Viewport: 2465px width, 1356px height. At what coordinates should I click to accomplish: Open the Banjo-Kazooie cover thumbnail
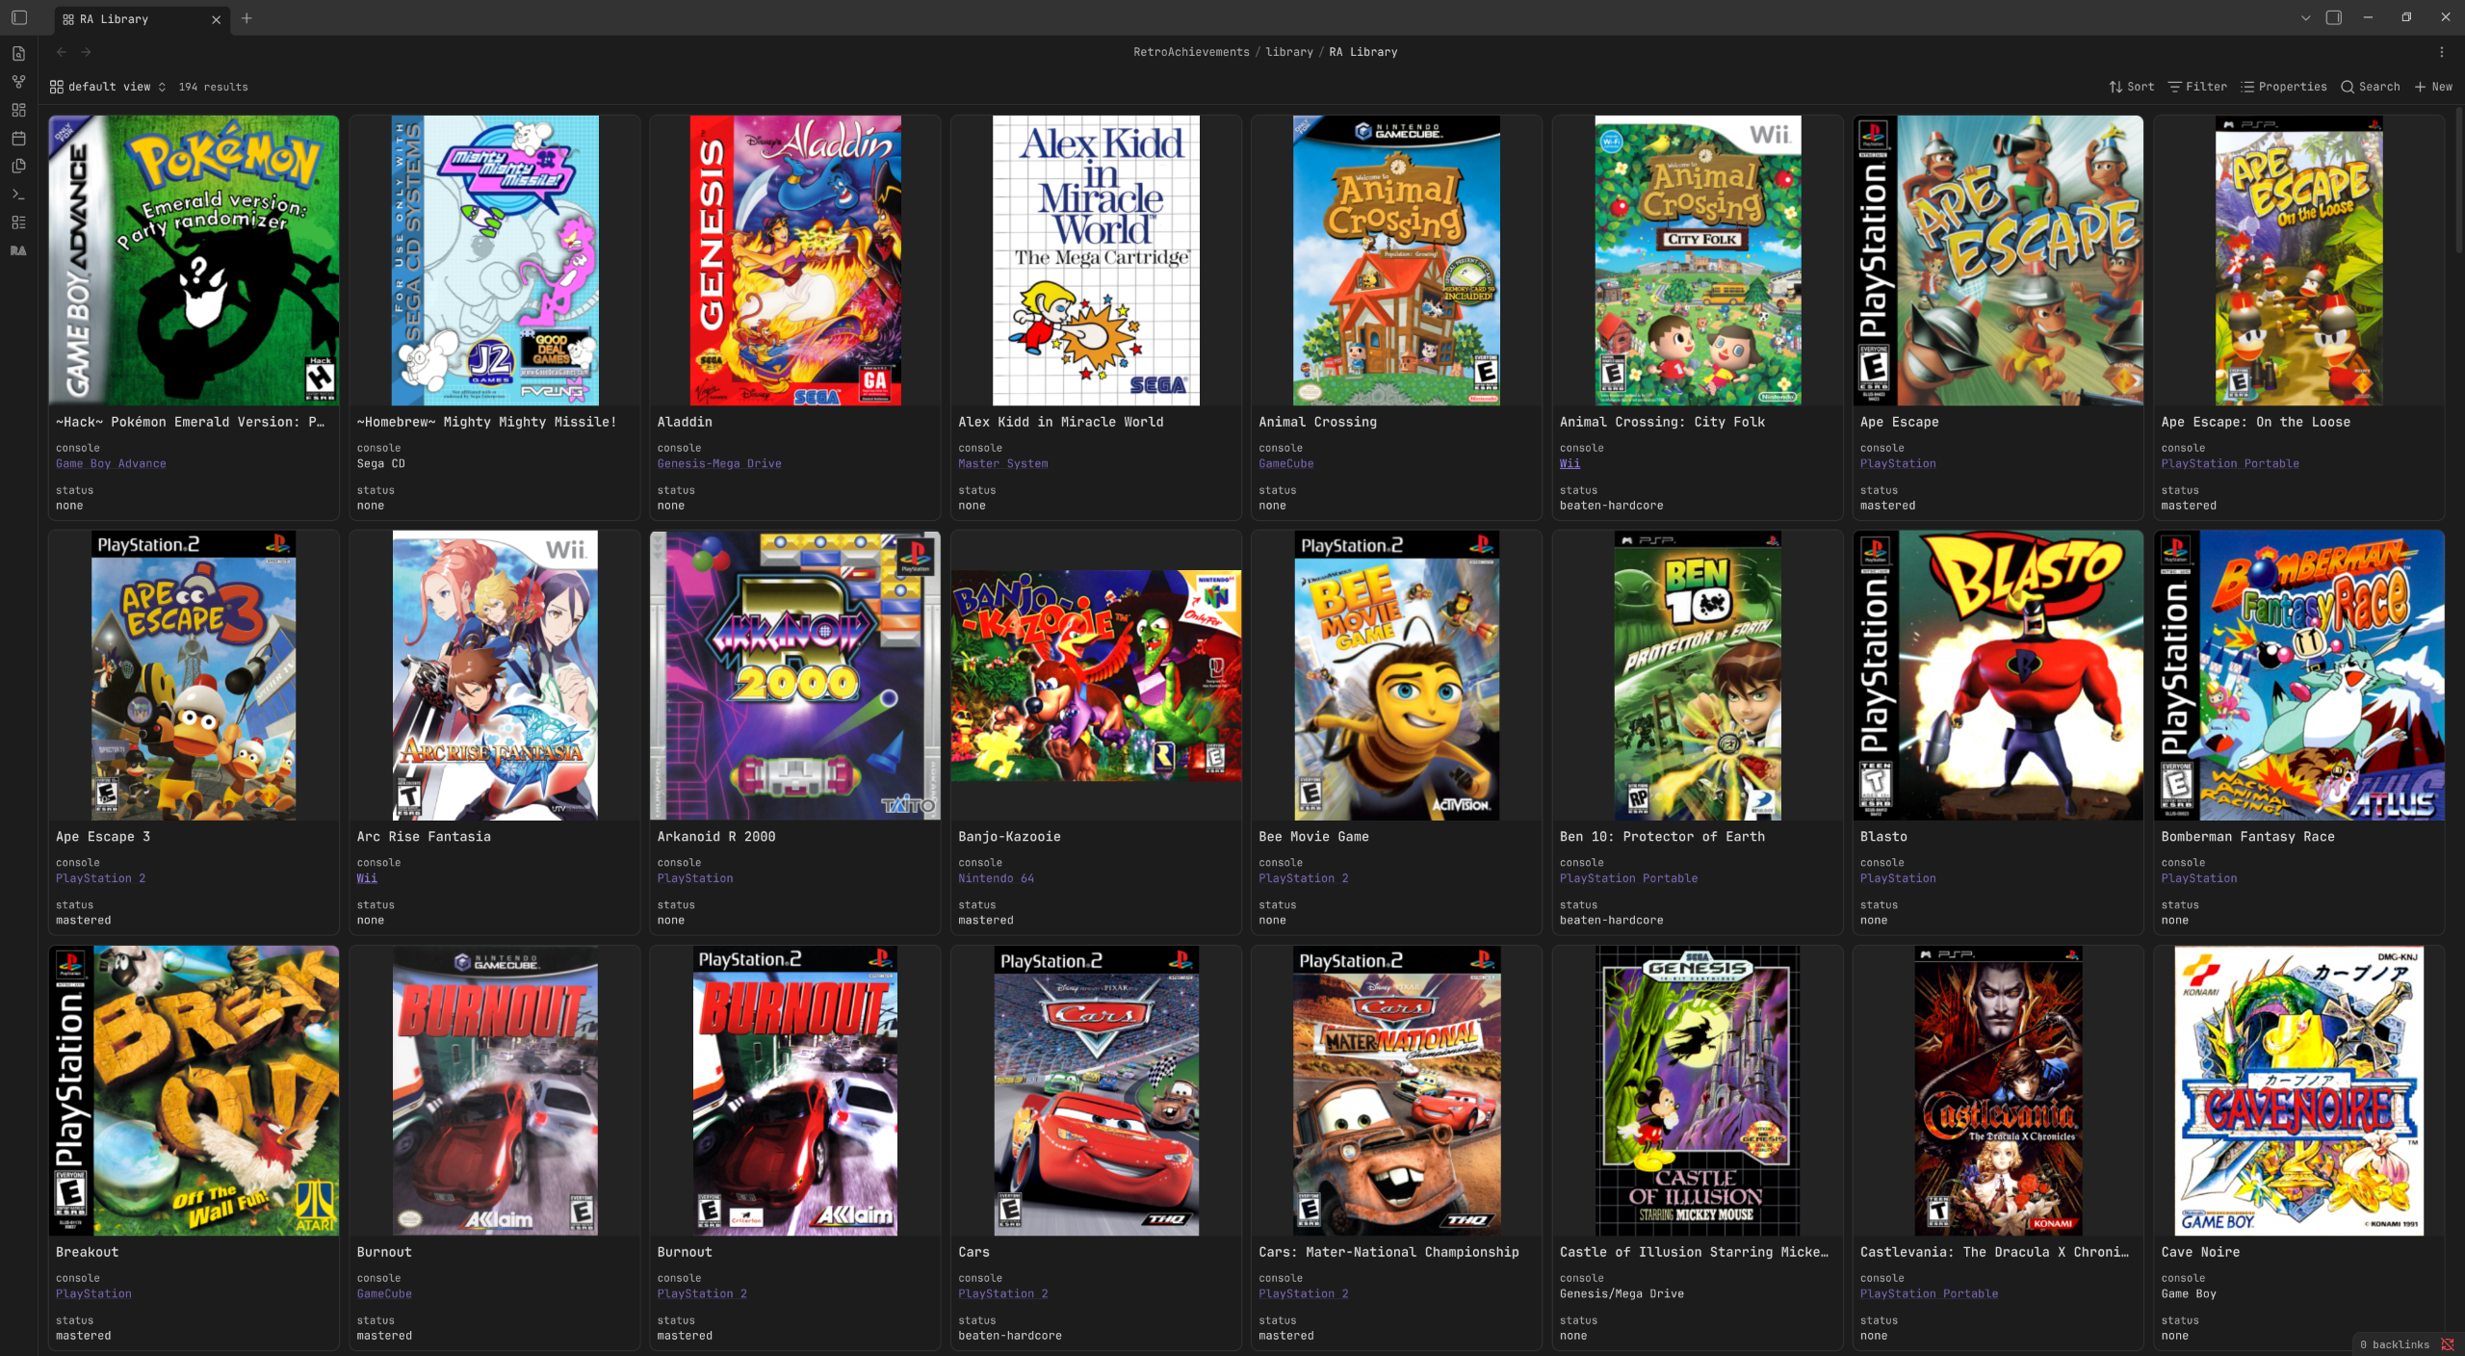point(1096,675)
